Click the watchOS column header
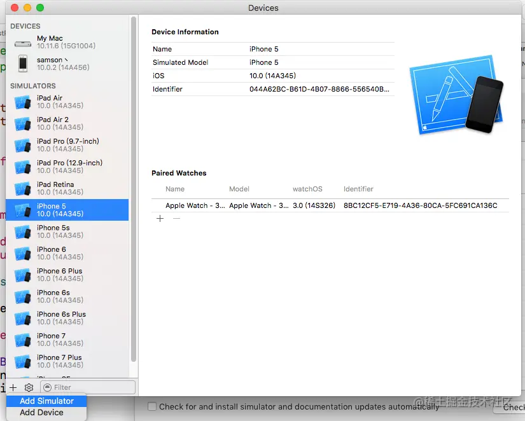 [x=307, y=189]
